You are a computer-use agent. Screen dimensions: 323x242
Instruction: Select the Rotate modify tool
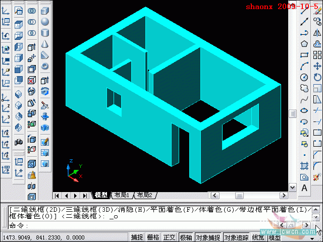pyautogui.click(x=317, y=77)
